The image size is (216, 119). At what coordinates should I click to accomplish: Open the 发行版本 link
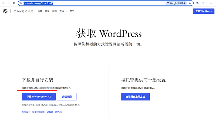tap(26, 112)
